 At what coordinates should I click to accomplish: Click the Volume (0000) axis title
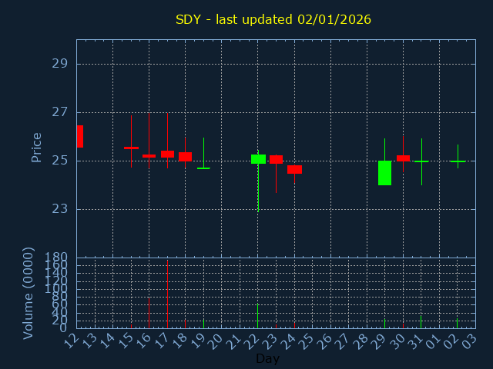[29, 293]
